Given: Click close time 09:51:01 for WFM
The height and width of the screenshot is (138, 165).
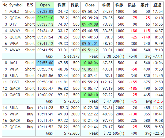Looking at the screenshot, I should 90,43.
